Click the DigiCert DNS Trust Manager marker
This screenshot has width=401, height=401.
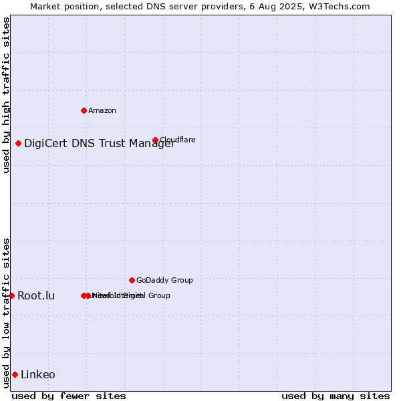pyautogui.click(x=18, y=144)
